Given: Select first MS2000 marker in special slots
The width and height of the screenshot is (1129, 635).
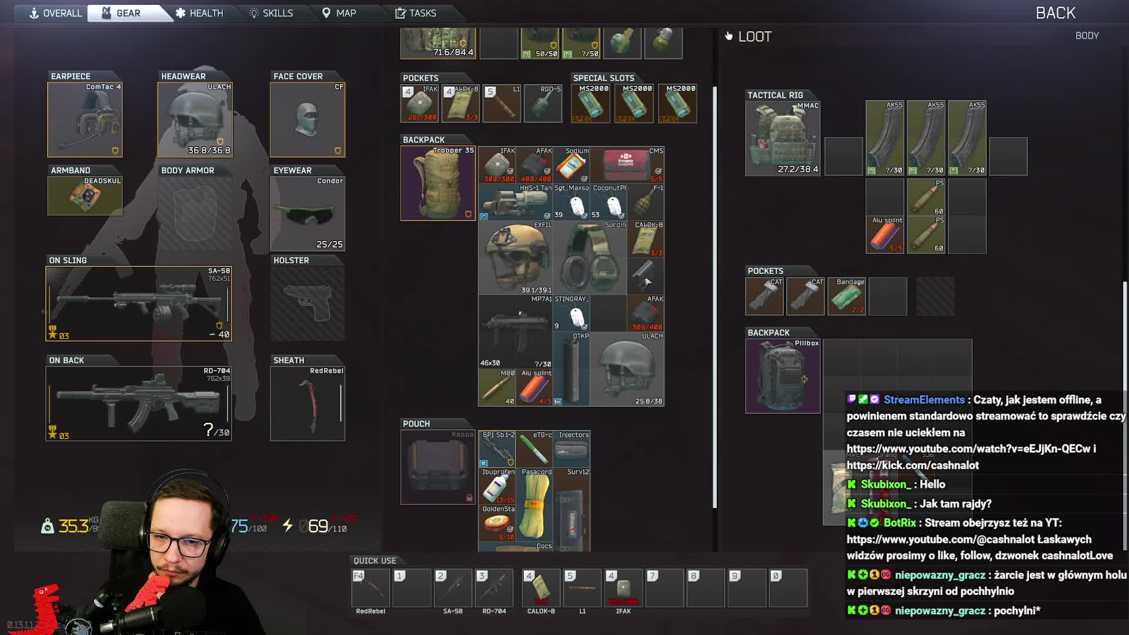Looking at the screenshot, I should (x=590, y=103).
